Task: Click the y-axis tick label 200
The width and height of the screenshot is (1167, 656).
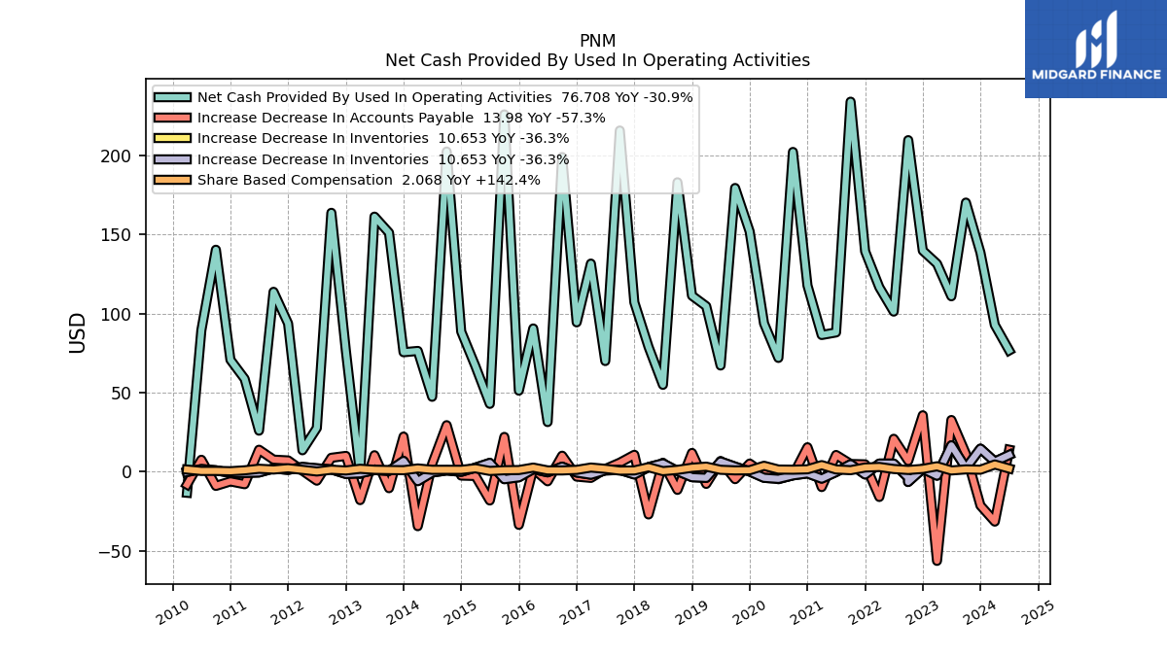Action: click(122, 155)
